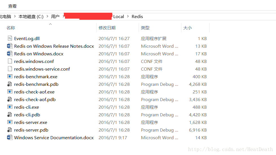Select file name redis-benchmark.exe

(36, 77)
